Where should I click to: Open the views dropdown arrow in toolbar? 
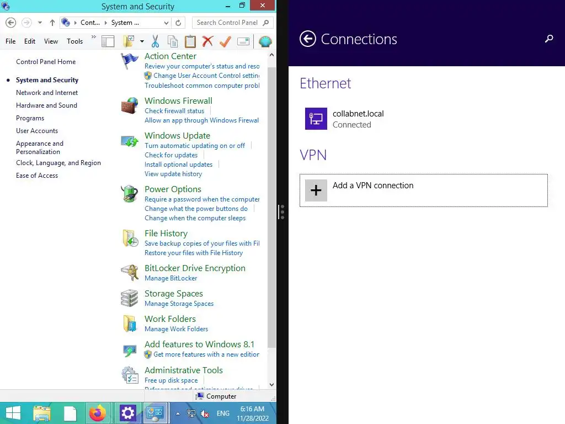(142, 41)
